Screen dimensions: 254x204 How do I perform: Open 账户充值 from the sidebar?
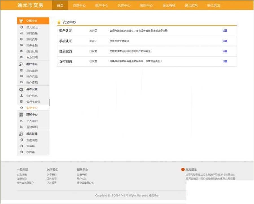point(32,77)
